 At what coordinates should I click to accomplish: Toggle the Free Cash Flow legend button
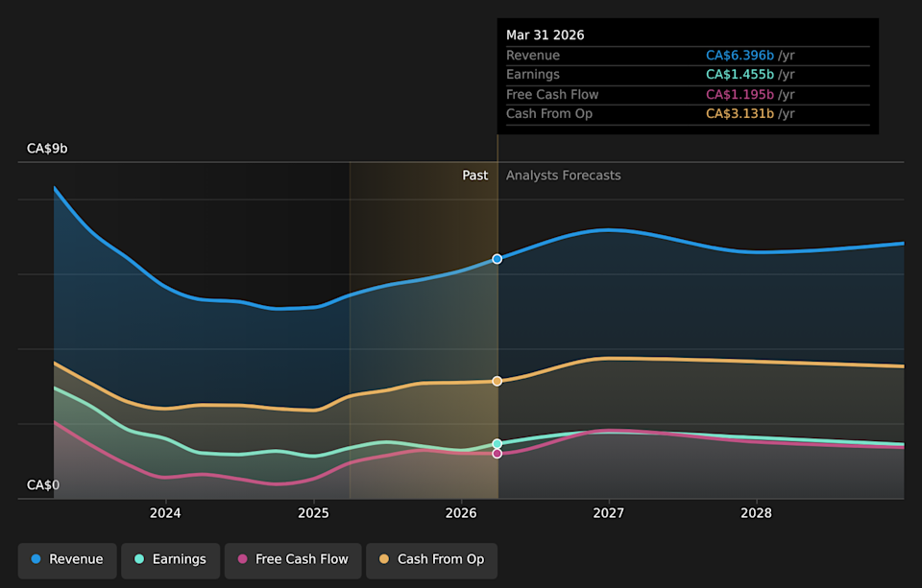point(293,560)
